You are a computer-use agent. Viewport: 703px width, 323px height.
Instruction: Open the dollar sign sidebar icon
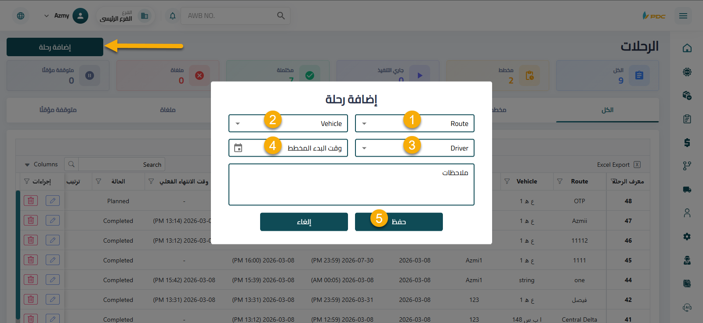coord(687,142)
